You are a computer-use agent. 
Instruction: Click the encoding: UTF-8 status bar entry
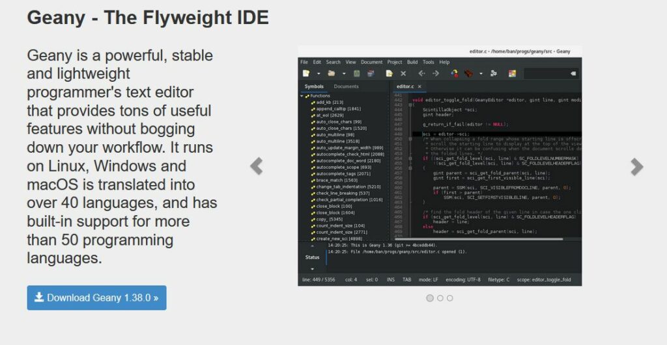(x=463, y=279)
